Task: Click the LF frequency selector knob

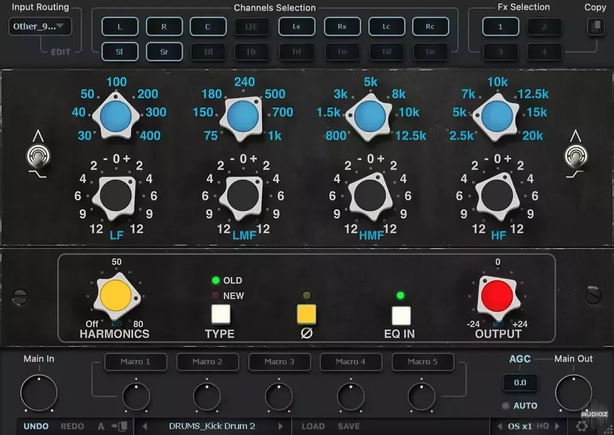Action: (x=116, y=116)
